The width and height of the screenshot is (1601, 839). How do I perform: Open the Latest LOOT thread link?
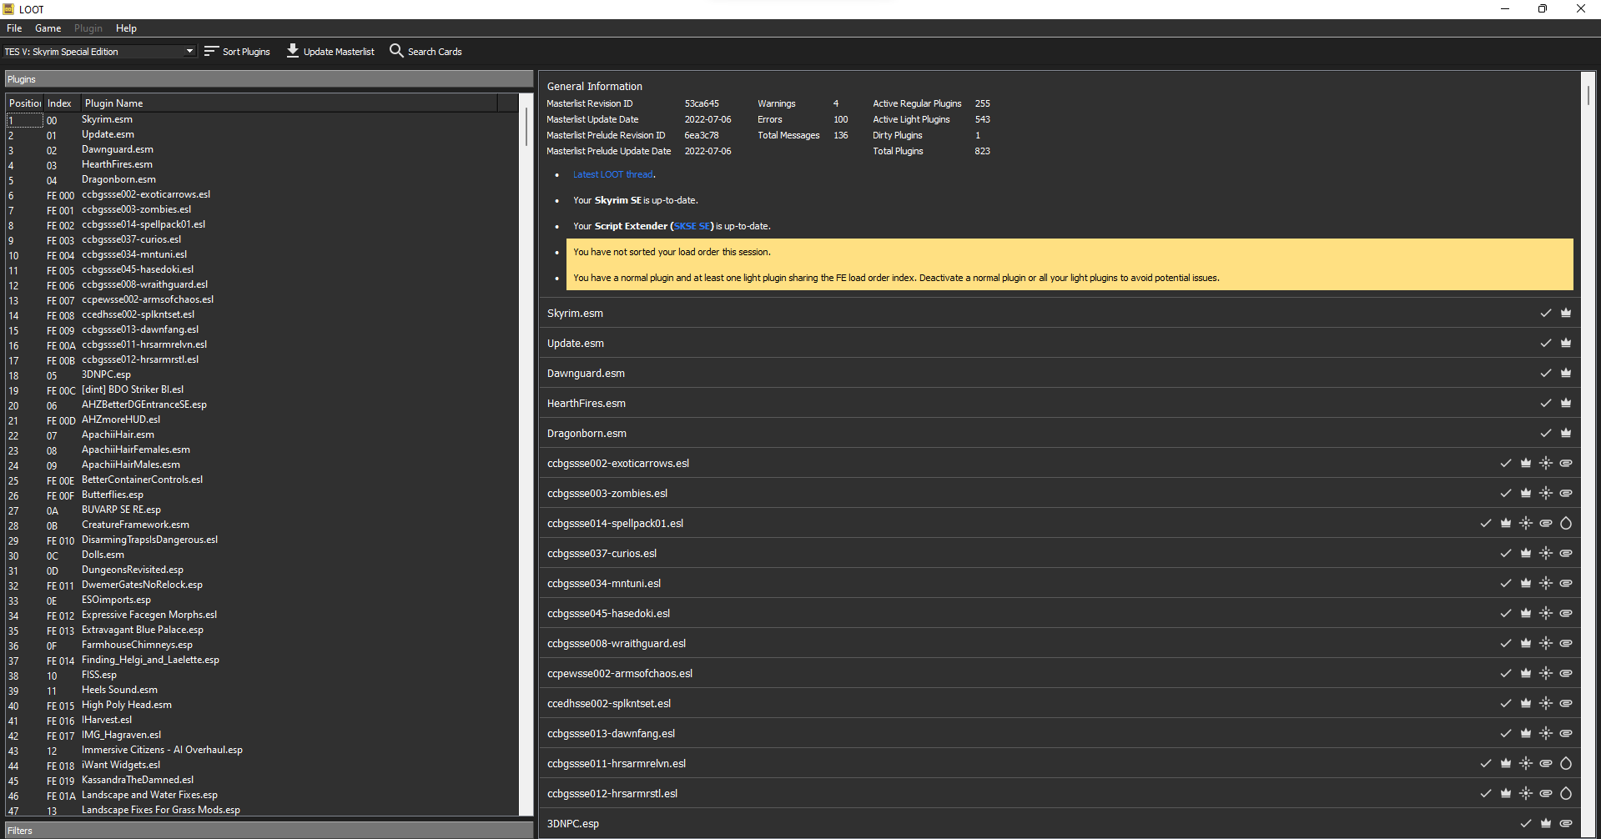(613, 174)
